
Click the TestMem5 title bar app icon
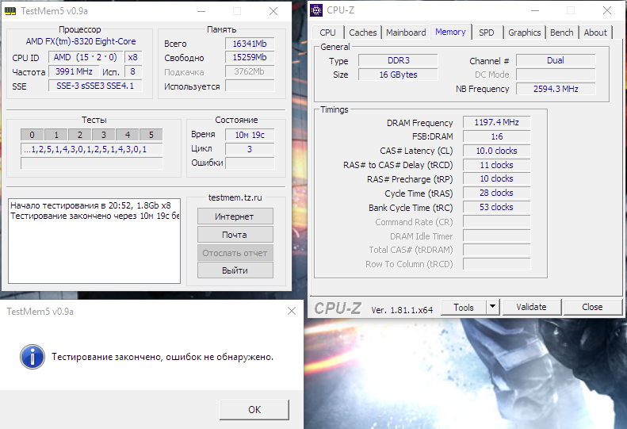point(10,11)
